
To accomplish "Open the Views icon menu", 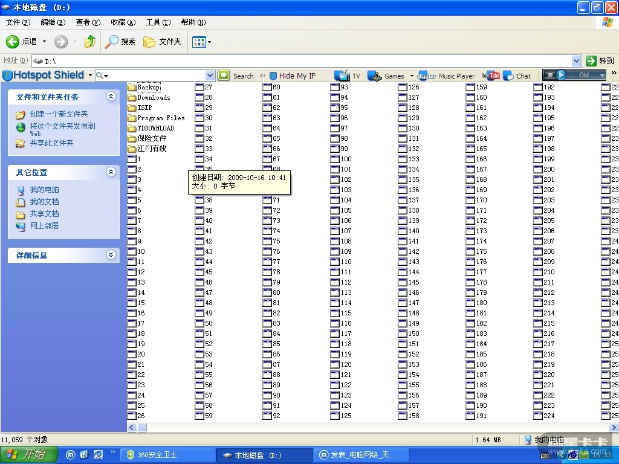I will pyautogui.click(x=199, y=42).
